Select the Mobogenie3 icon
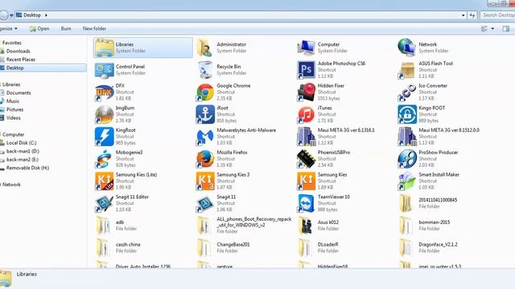515x289 pixels. tap(104, 159)
